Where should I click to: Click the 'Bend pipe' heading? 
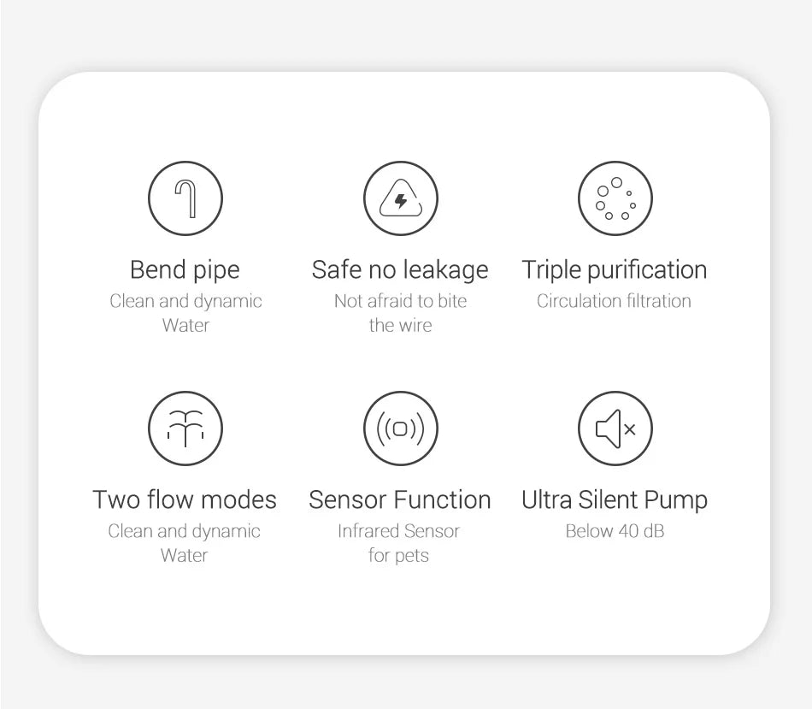point(185,270)
